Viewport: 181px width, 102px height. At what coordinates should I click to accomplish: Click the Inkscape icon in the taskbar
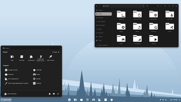click(x=111, y=100)
